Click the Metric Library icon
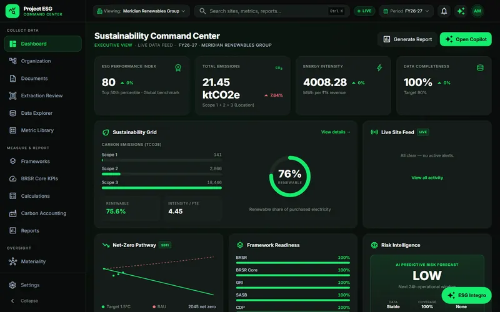This screenshot has height=312, width=500. tap(12, 130)
